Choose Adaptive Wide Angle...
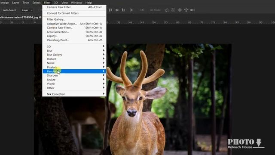Image resolution: width=275 pixels, height=155 pixels. pyautogui.click(x=74, y=24)
